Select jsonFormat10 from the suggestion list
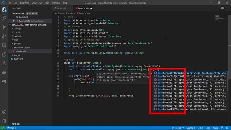 coord(190,109)
